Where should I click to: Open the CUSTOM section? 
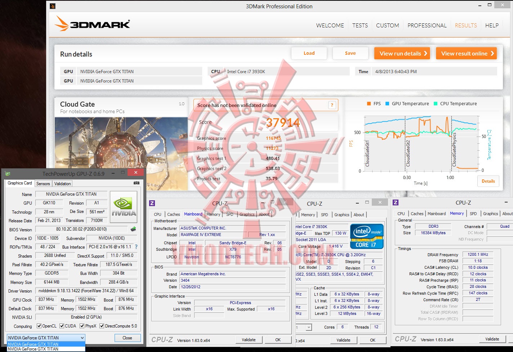(x=388, y=25)
